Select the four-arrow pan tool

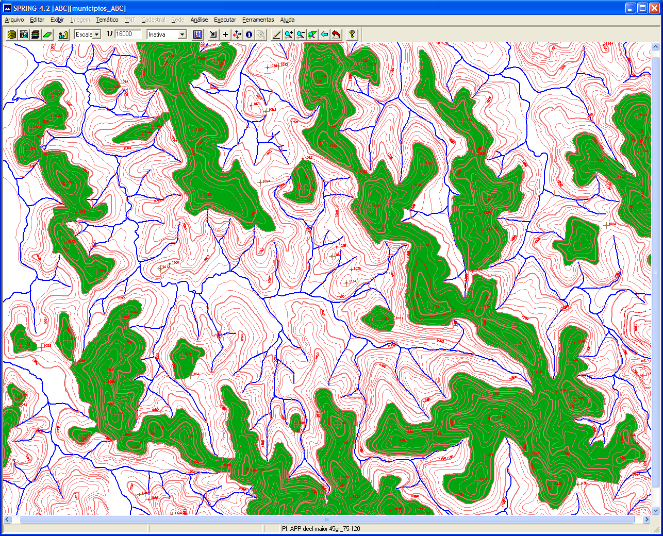click(237, 35)
